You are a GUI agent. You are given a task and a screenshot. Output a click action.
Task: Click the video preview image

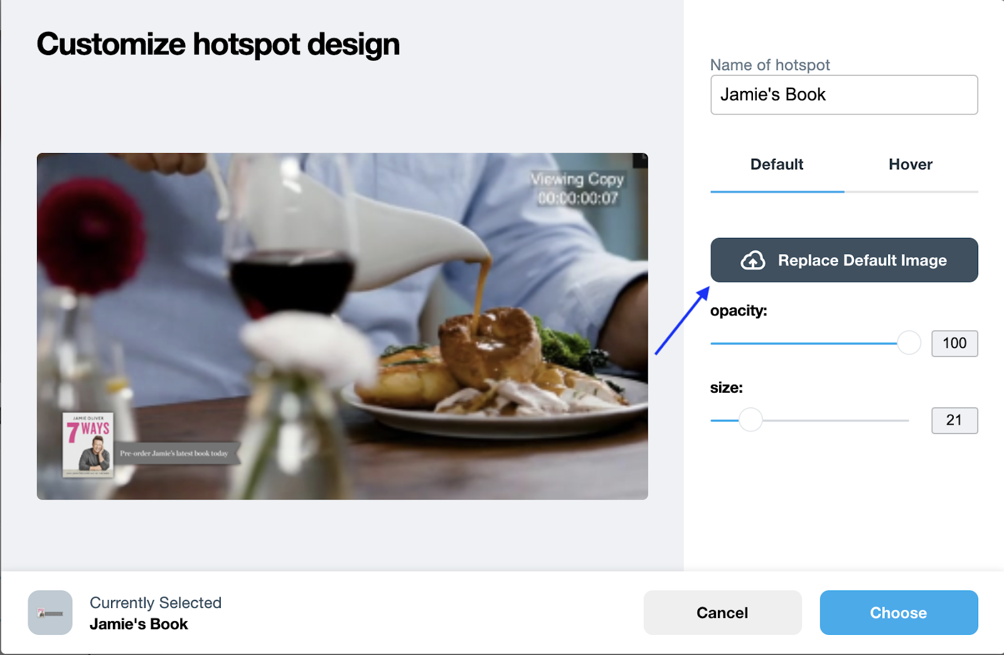342,326
